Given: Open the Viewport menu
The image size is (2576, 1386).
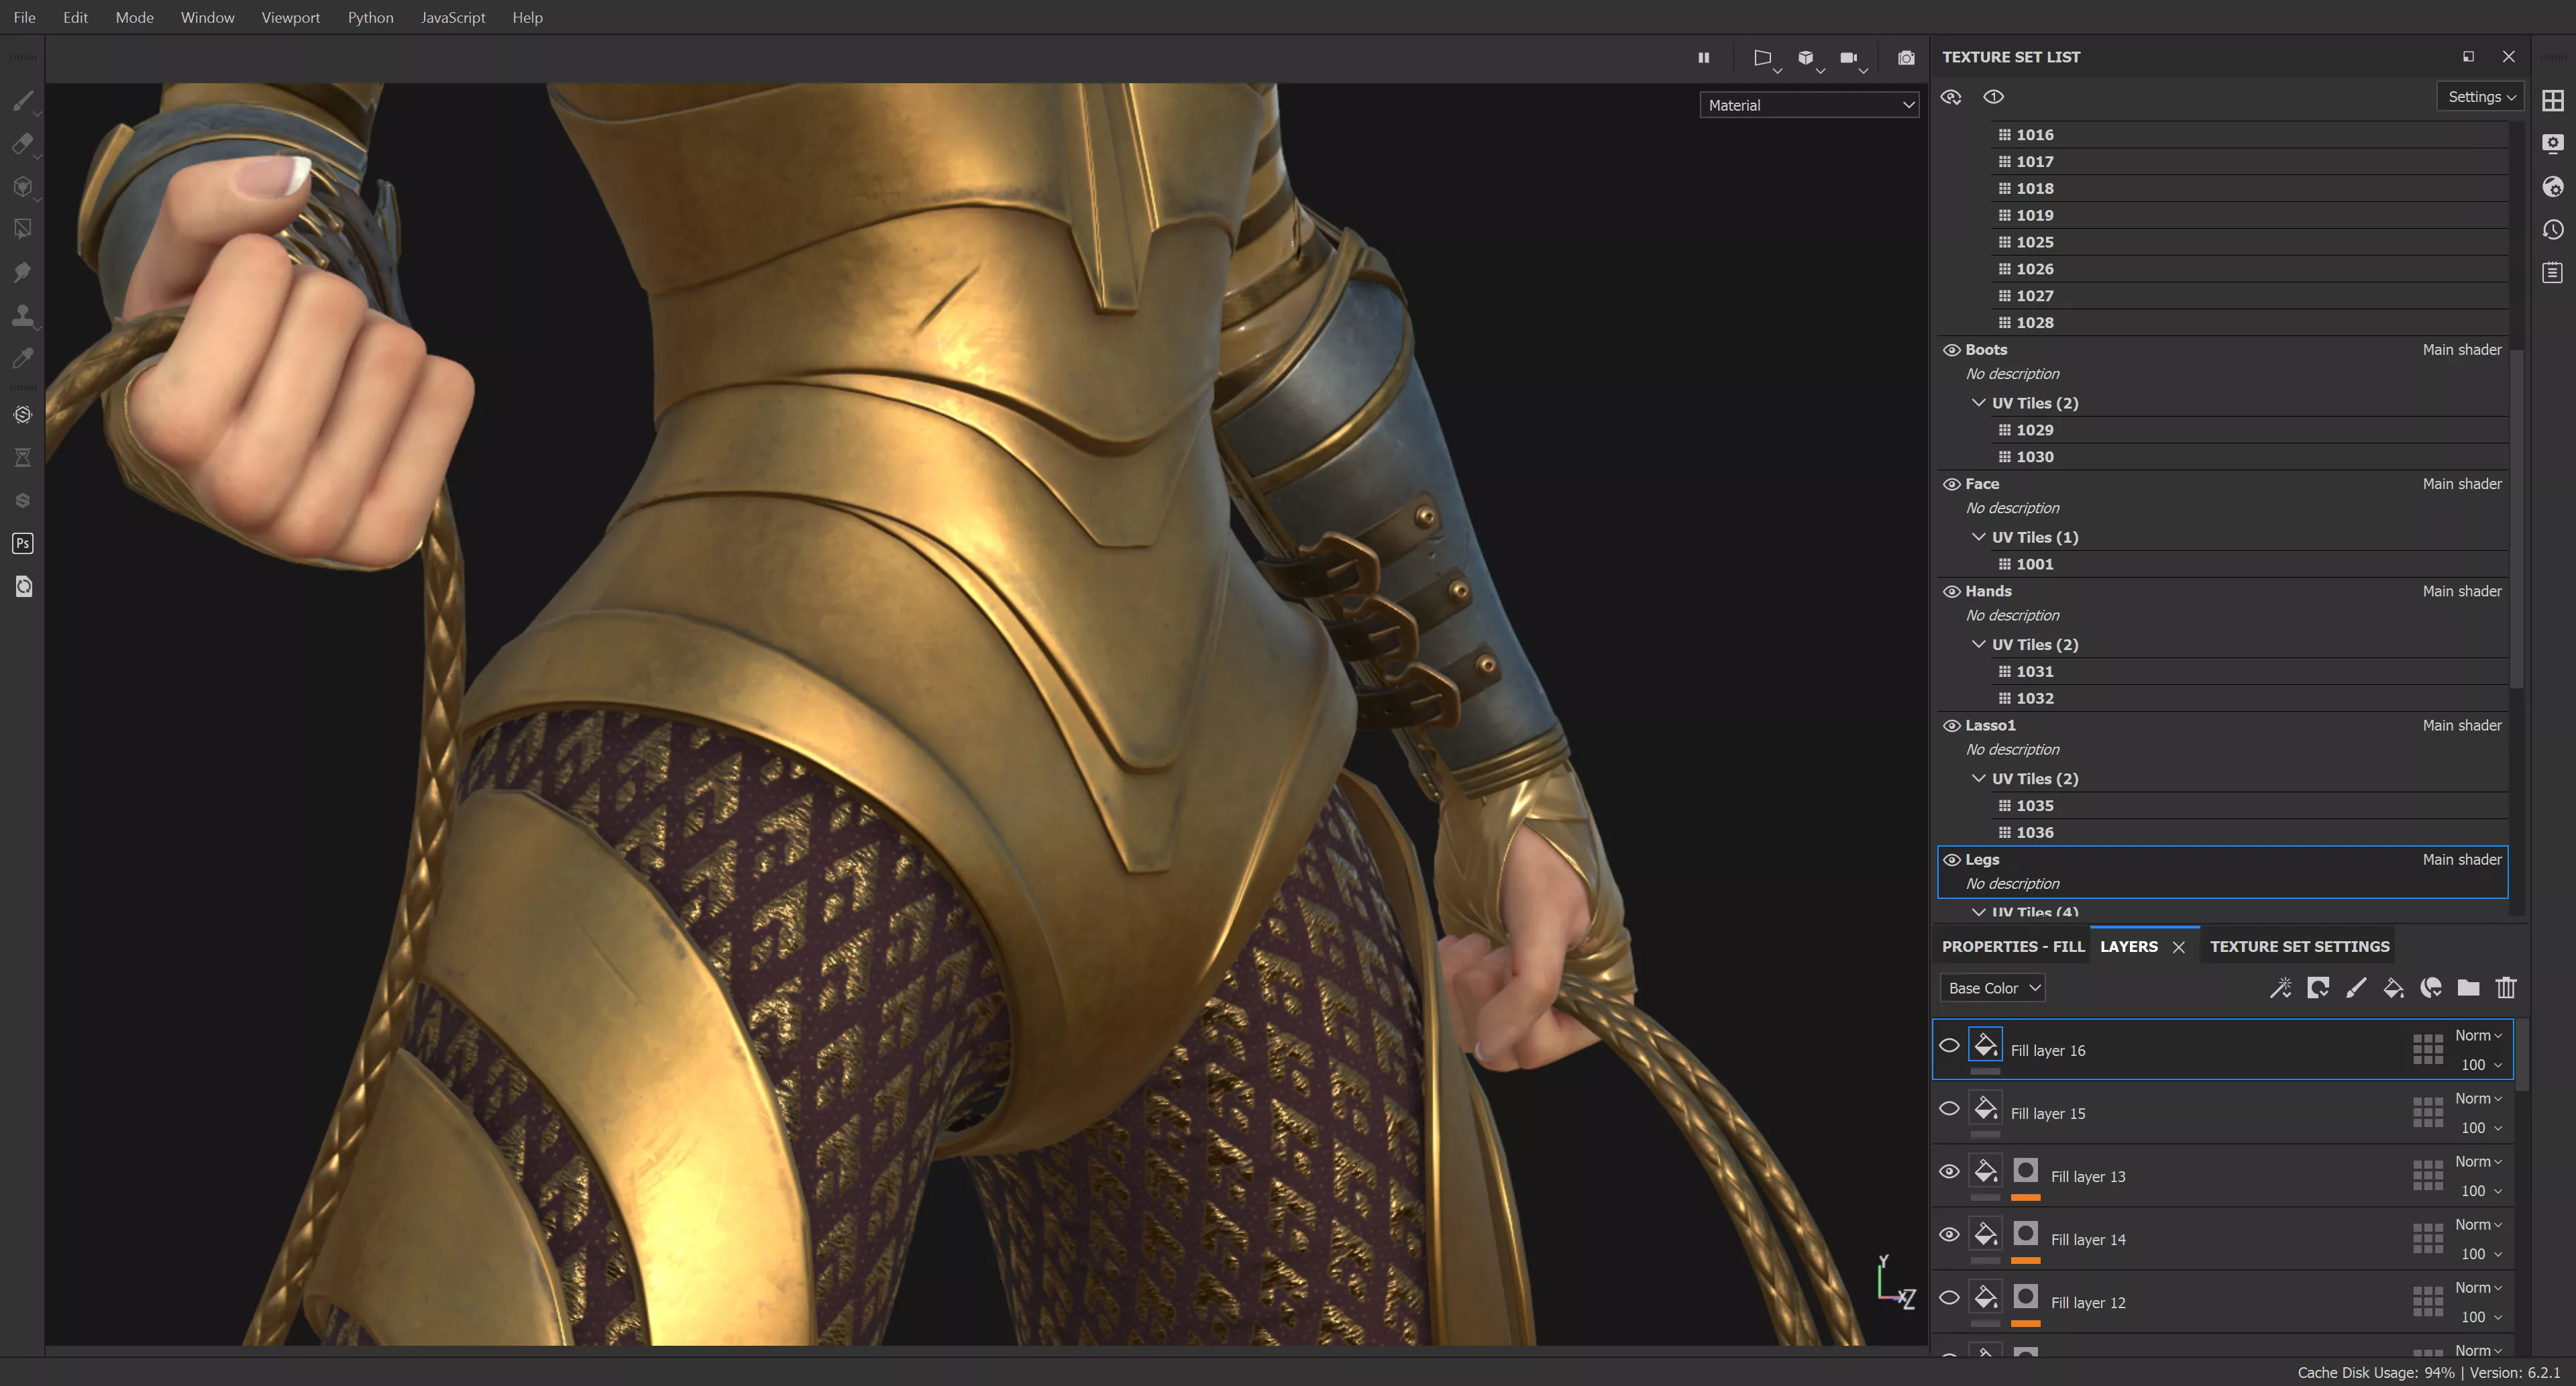Looking at the screenshot, I should point(290,17).
